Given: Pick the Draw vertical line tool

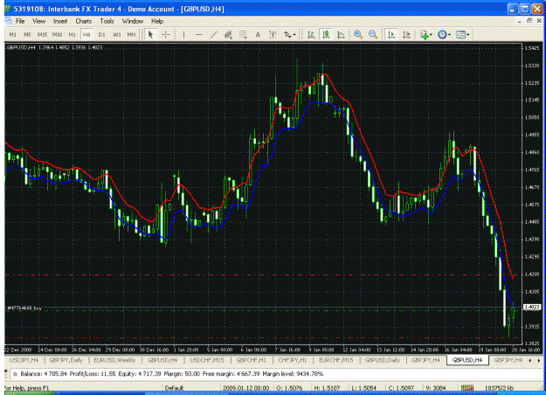Looking at the screenshot, I should [183, 34].
